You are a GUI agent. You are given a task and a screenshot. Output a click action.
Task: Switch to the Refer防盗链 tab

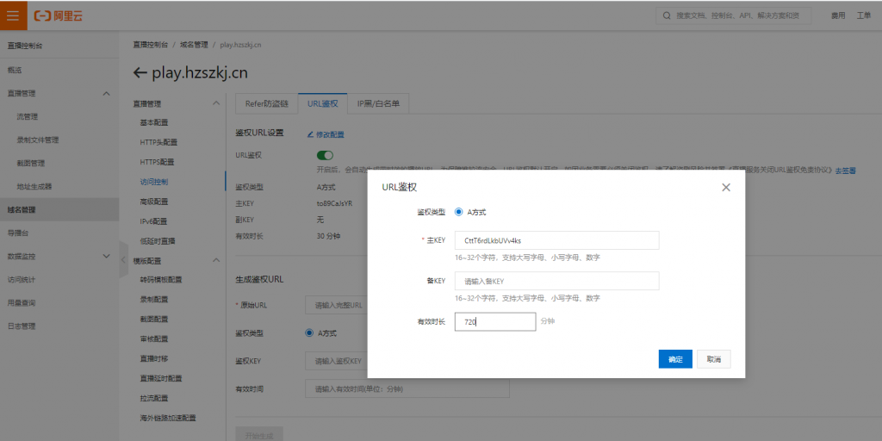click(x=267, y=103)
